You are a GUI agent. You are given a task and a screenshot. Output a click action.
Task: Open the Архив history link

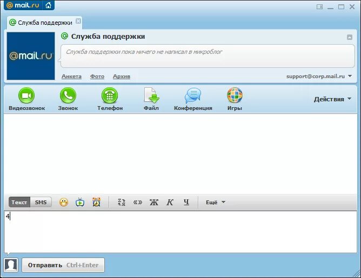[x=122, y=76]
